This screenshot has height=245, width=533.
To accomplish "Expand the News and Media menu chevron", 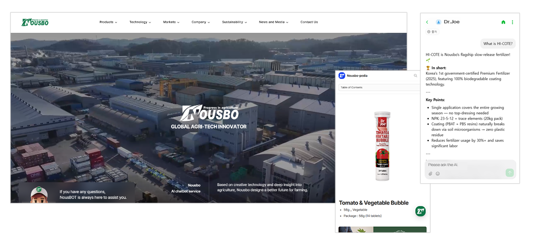I will pos(287,22).
